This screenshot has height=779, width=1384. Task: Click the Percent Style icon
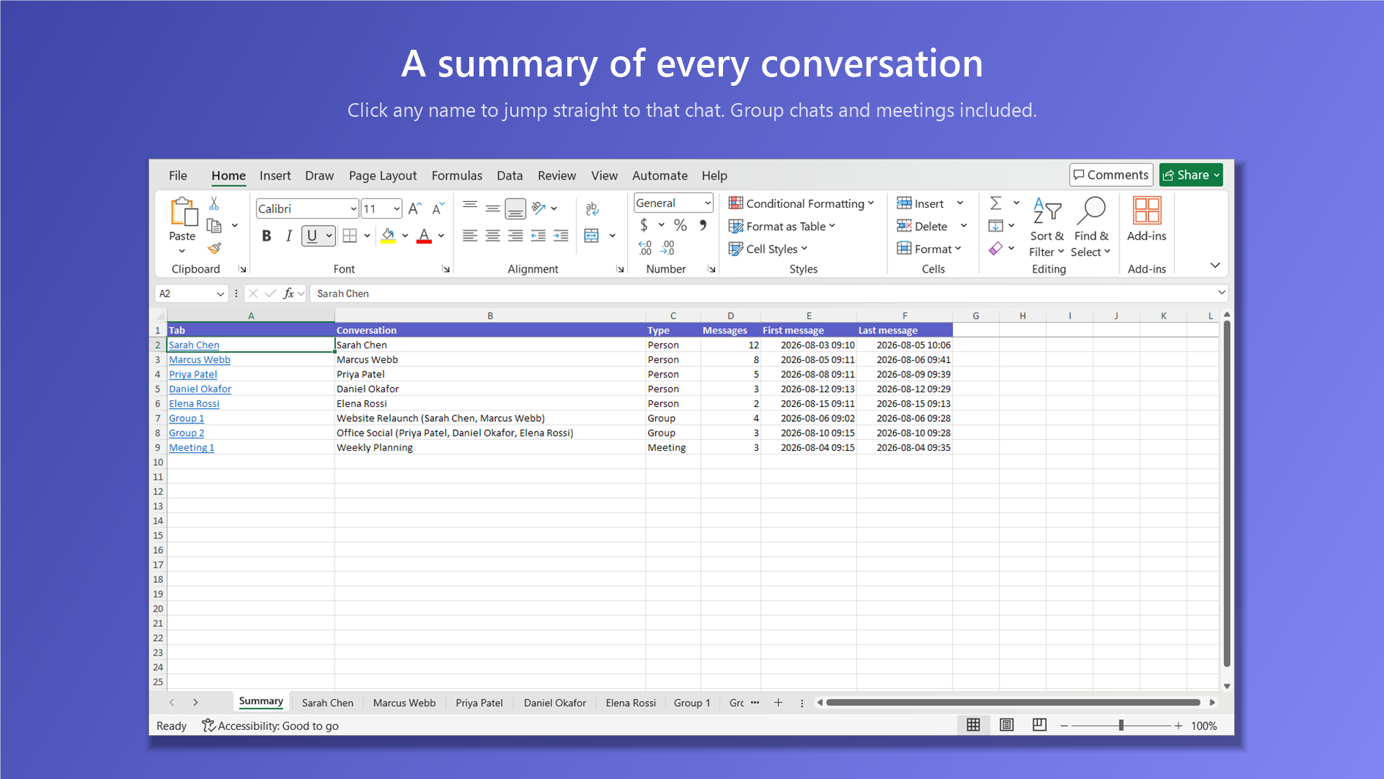[680, 225]
